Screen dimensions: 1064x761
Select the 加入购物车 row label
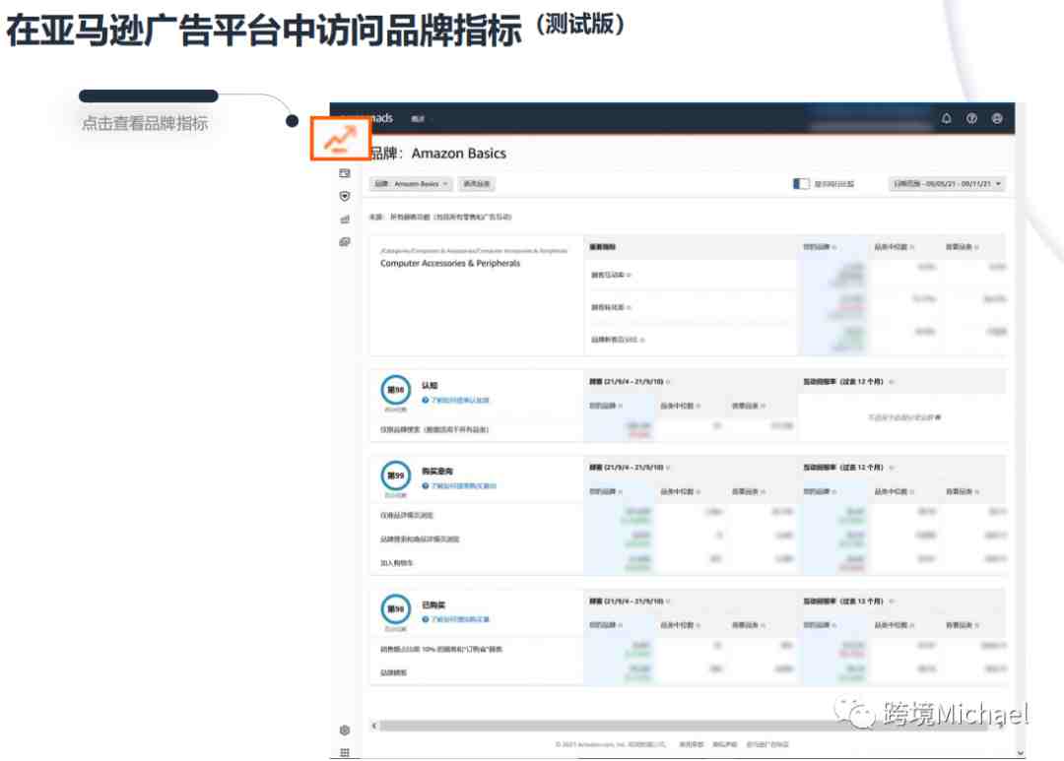tap(396, 563)
